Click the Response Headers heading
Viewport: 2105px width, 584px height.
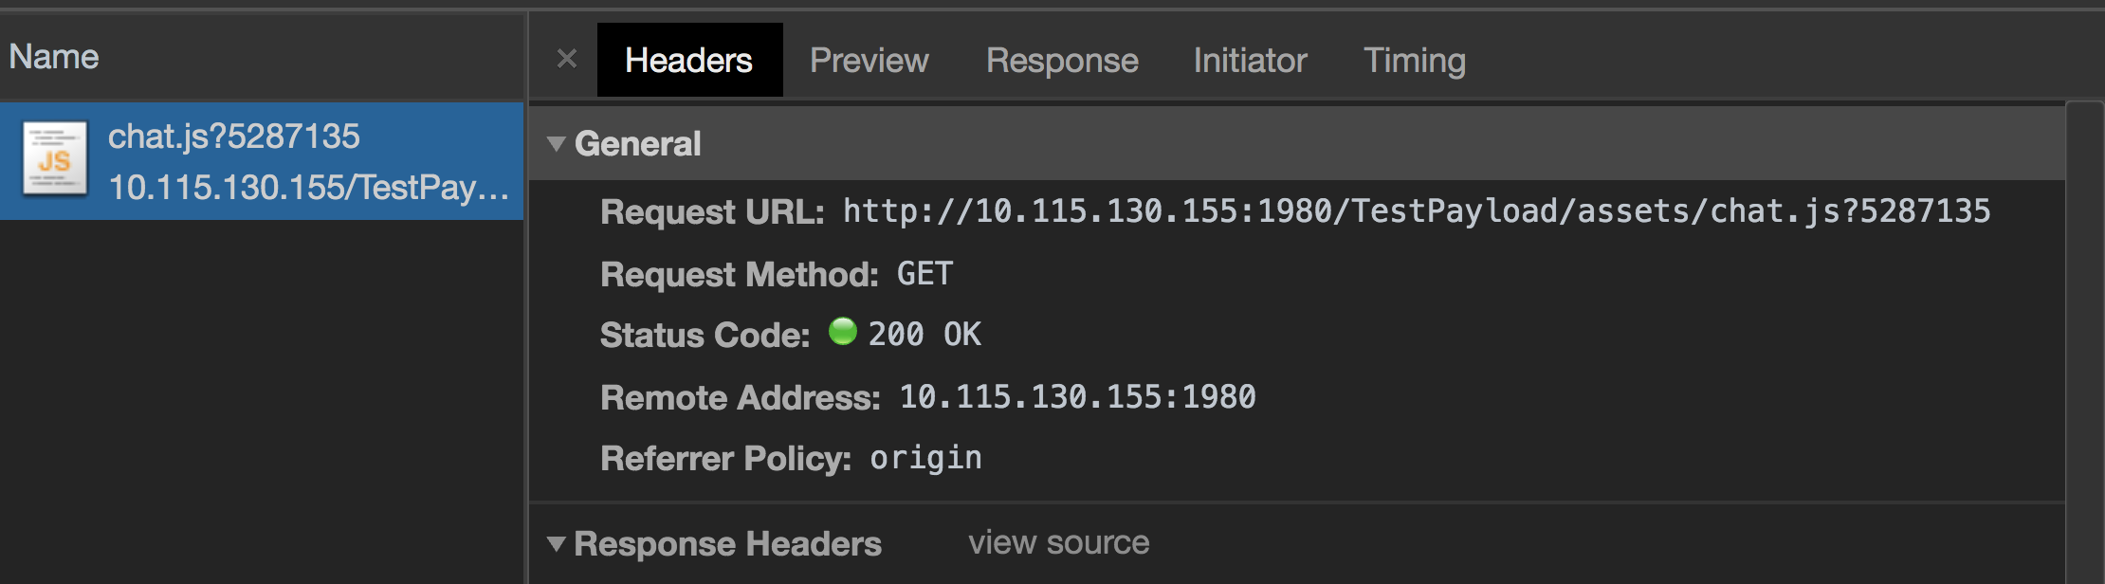727,544
